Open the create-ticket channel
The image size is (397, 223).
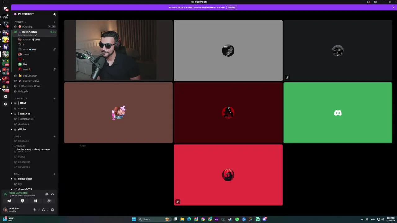tap(34, 179)
